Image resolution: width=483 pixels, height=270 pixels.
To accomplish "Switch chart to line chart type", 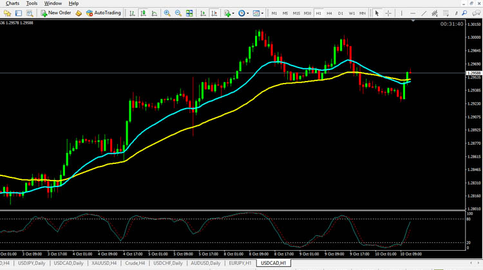I will point(155,14).
